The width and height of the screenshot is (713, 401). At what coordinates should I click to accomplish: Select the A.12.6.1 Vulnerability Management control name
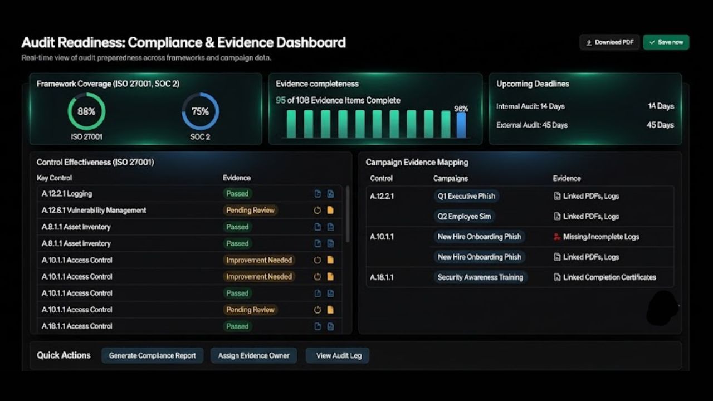coord(94,211)
